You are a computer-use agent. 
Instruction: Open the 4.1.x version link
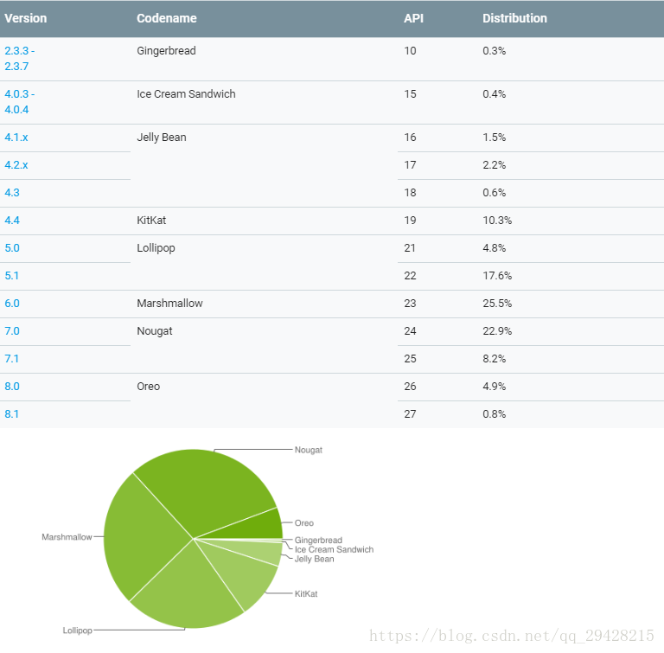tap(16, 138)
